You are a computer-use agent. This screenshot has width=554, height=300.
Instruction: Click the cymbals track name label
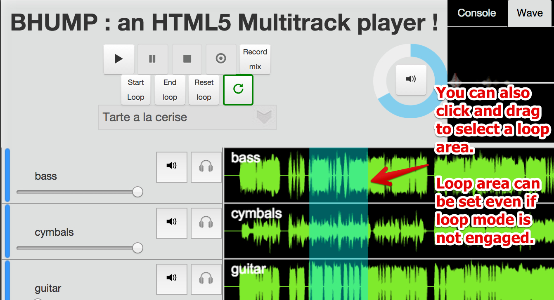pyautogui.click(x=54, y=232)
